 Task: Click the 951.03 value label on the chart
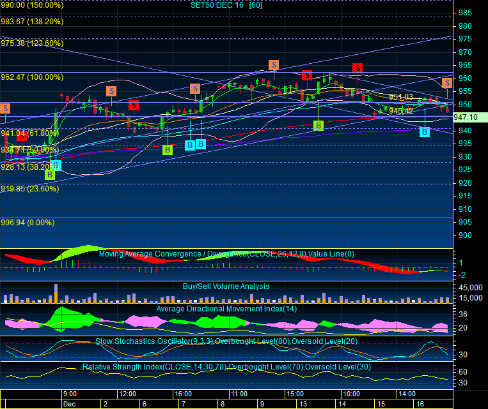(401, 96)
